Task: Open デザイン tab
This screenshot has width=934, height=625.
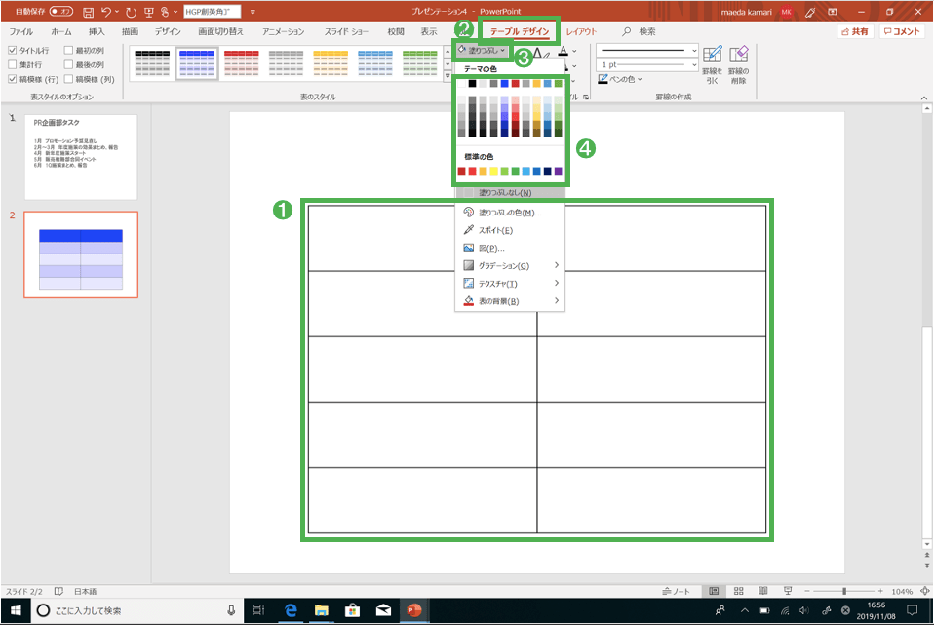Action: [168, 31]
